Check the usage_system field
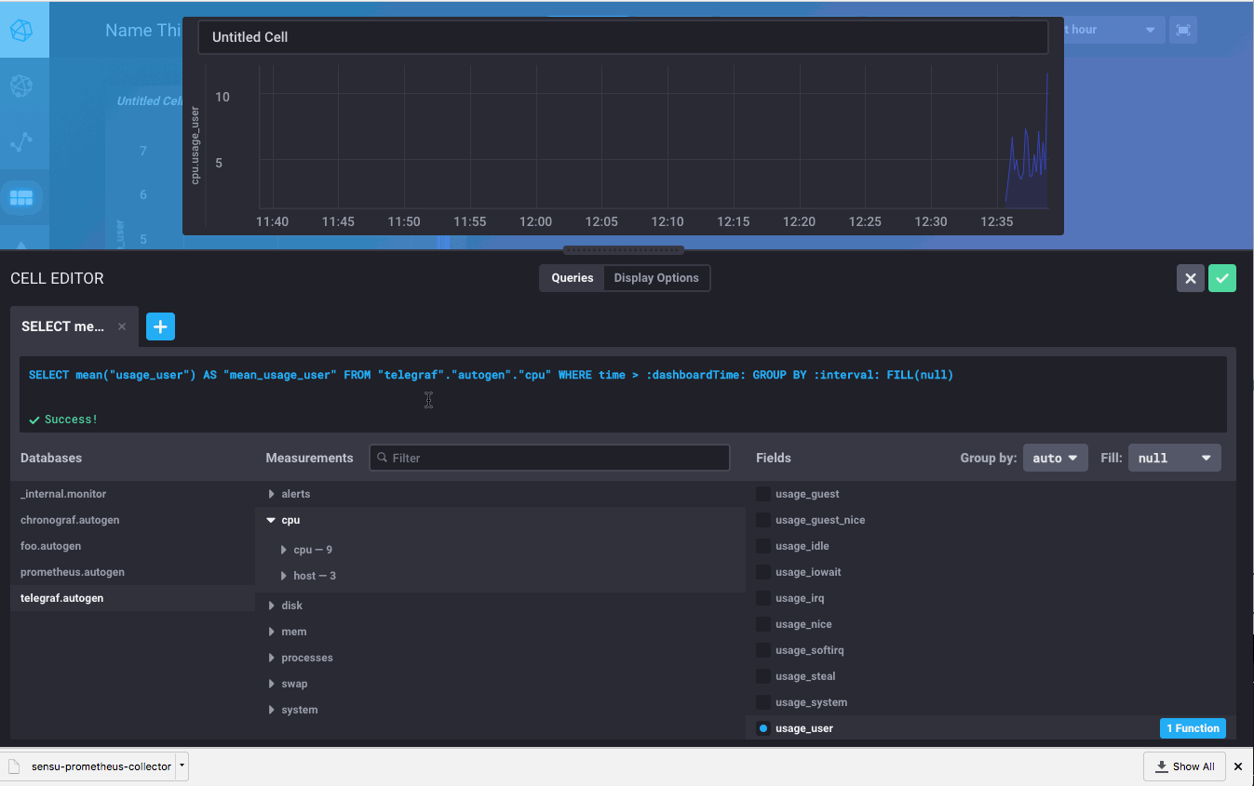The height and width of the screenshot is (786, 1254). [763, 702]
